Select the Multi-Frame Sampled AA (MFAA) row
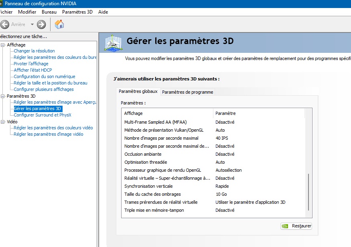The height and width of the screenshot is (247, 351). point(213,122)
